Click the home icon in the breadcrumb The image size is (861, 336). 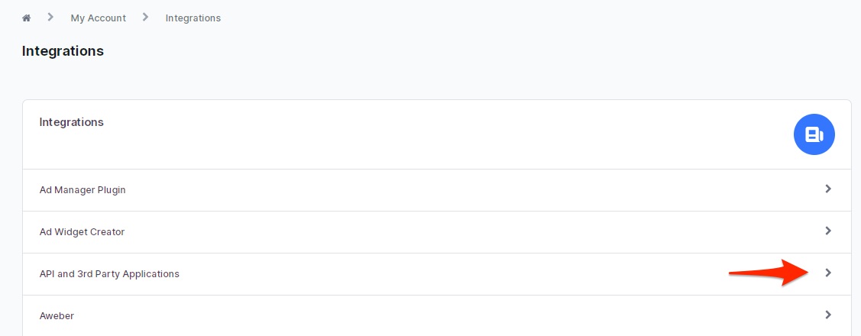(x=26, y=18)
